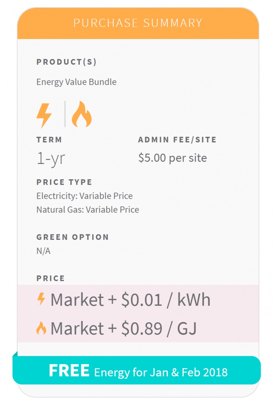
Task: Click the small flame icon beside gas price
Action: tap(41, 329)
